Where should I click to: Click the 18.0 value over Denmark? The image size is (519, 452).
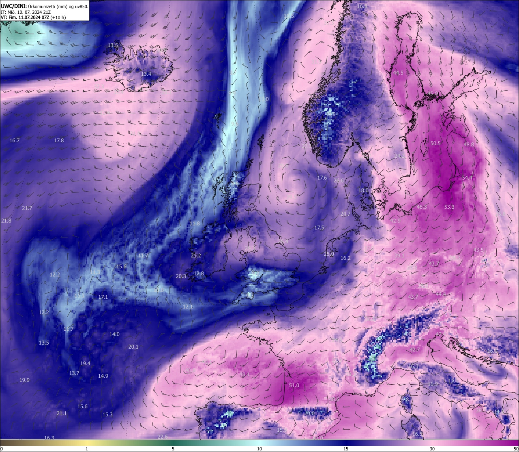(363, 190)
